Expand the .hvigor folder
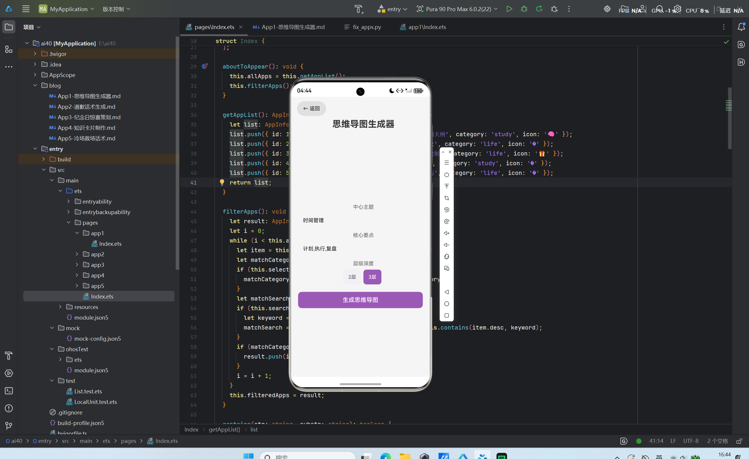Viewport: 749px width, 459px height. point(35,54)
